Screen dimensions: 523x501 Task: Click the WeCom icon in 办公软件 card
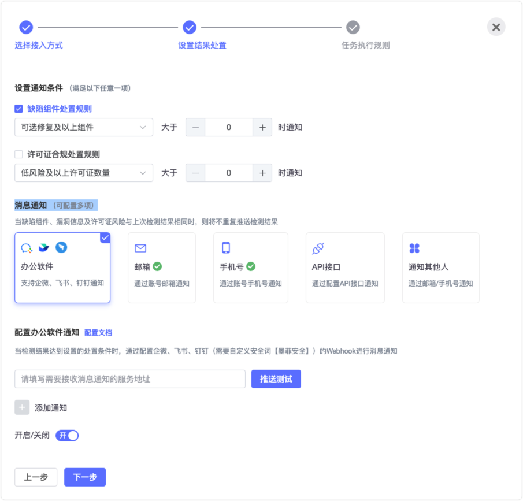coord(27,248)
